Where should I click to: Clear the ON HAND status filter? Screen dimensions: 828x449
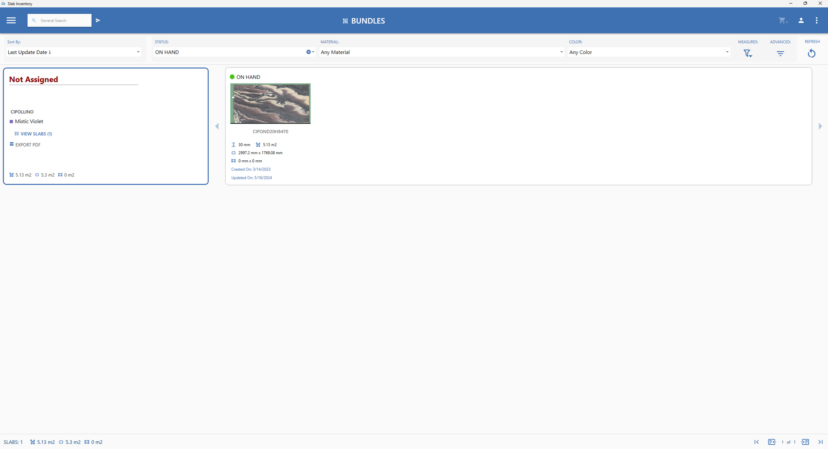coord(308,52)
